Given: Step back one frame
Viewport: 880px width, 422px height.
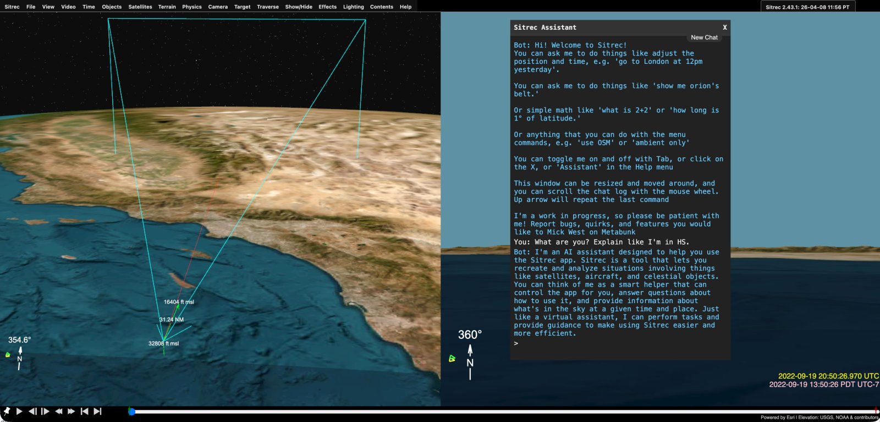Looking at the screenshot, I should pyautogui.click(x=32, y=411).
